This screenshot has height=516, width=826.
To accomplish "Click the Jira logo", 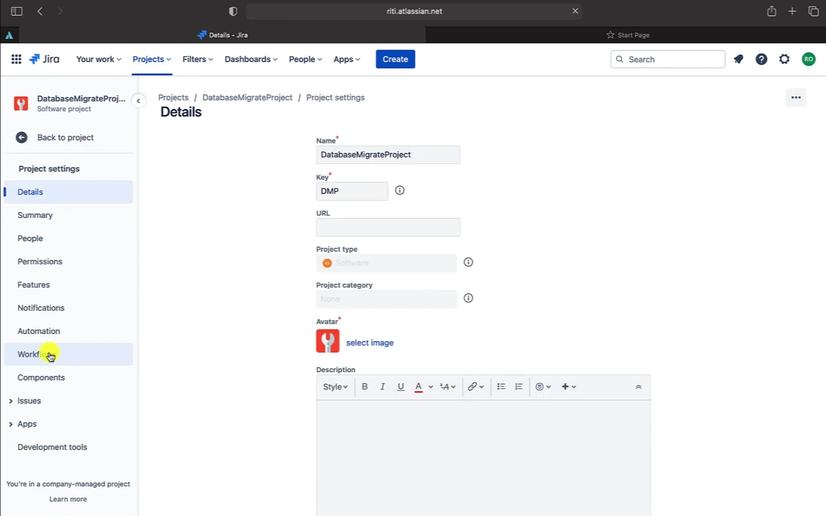I will [44, 59].
